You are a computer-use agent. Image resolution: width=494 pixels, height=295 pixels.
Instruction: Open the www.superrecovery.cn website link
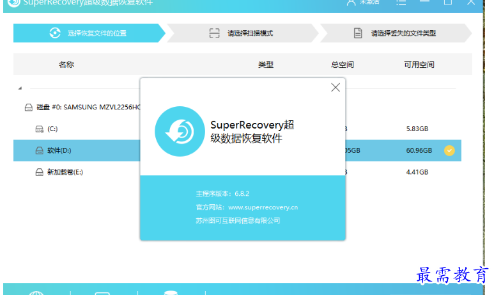click(263, 207)
